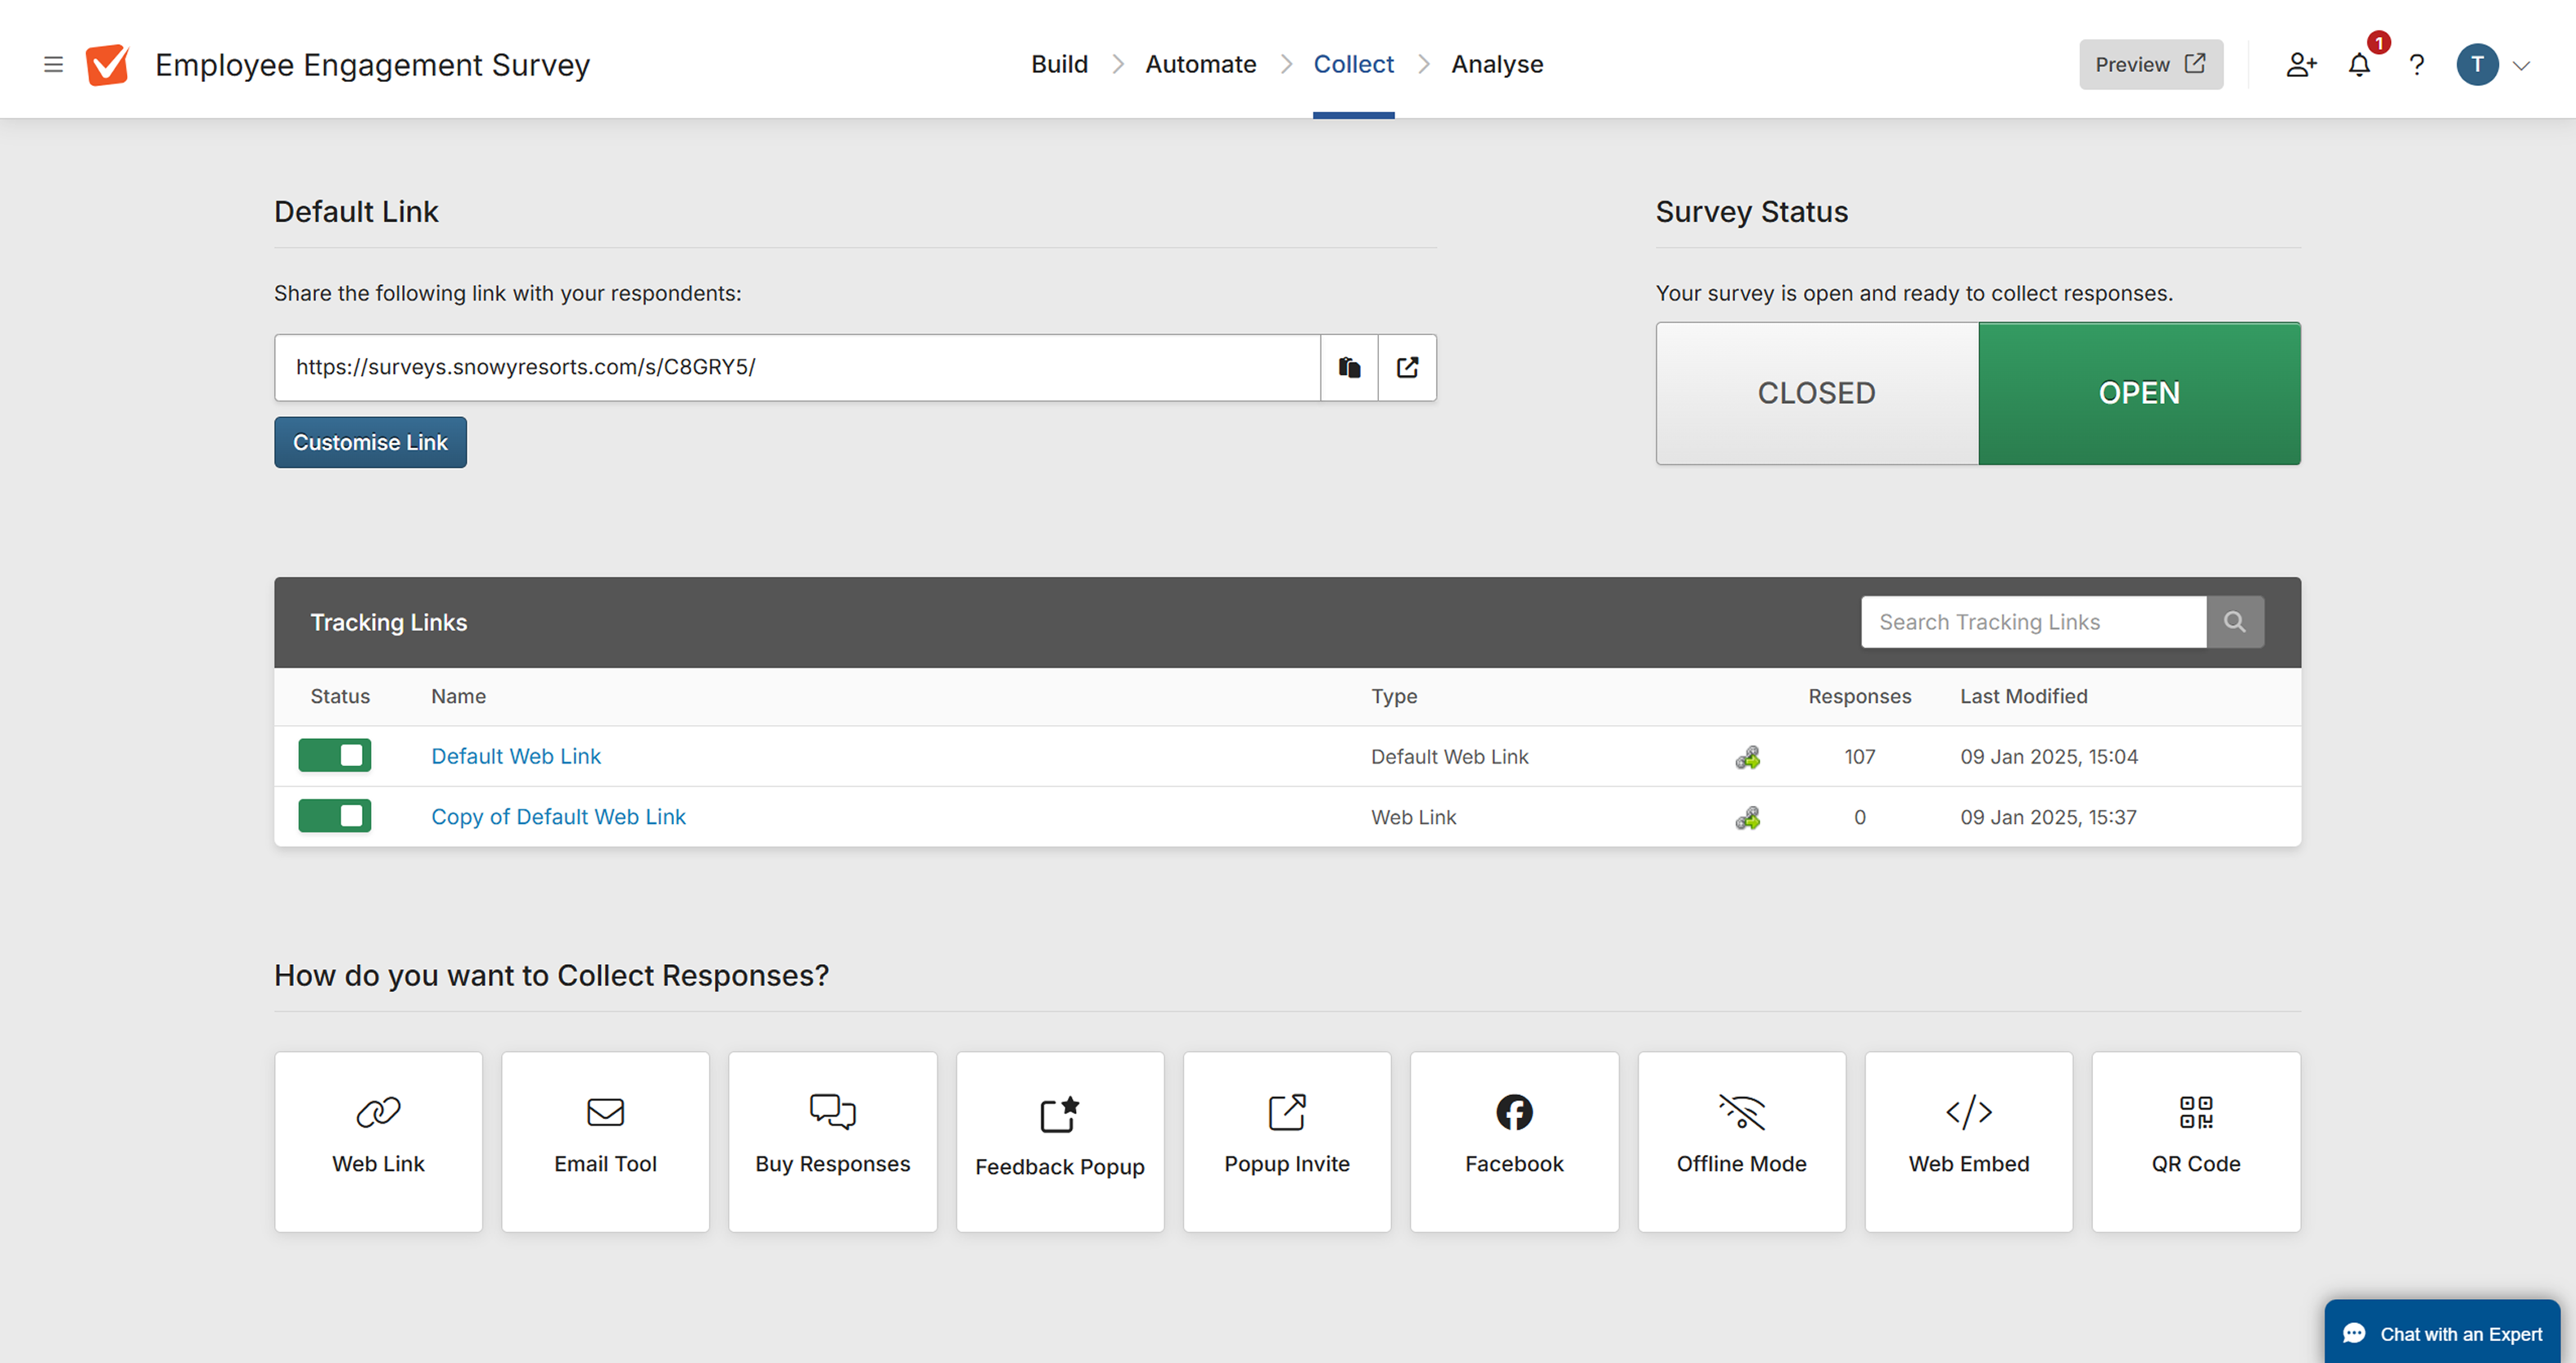Screen dimensions: 2576x1363
Task: Expand the user profile dropdown arrow
Action: coord(2522,66)
